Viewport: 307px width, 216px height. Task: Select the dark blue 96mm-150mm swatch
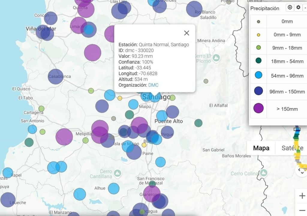[x=258, y=91]
